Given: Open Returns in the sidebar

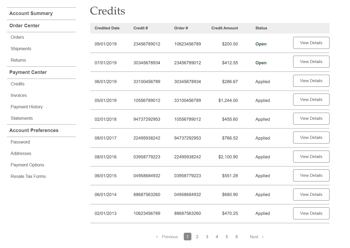Looking at the screenshot, I should 18,60.
